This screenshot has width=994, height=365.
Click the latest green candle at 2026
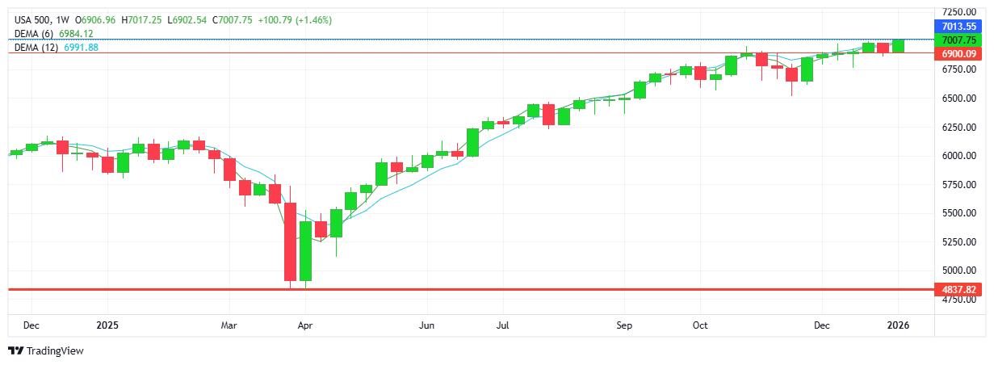tap(898, 45)
